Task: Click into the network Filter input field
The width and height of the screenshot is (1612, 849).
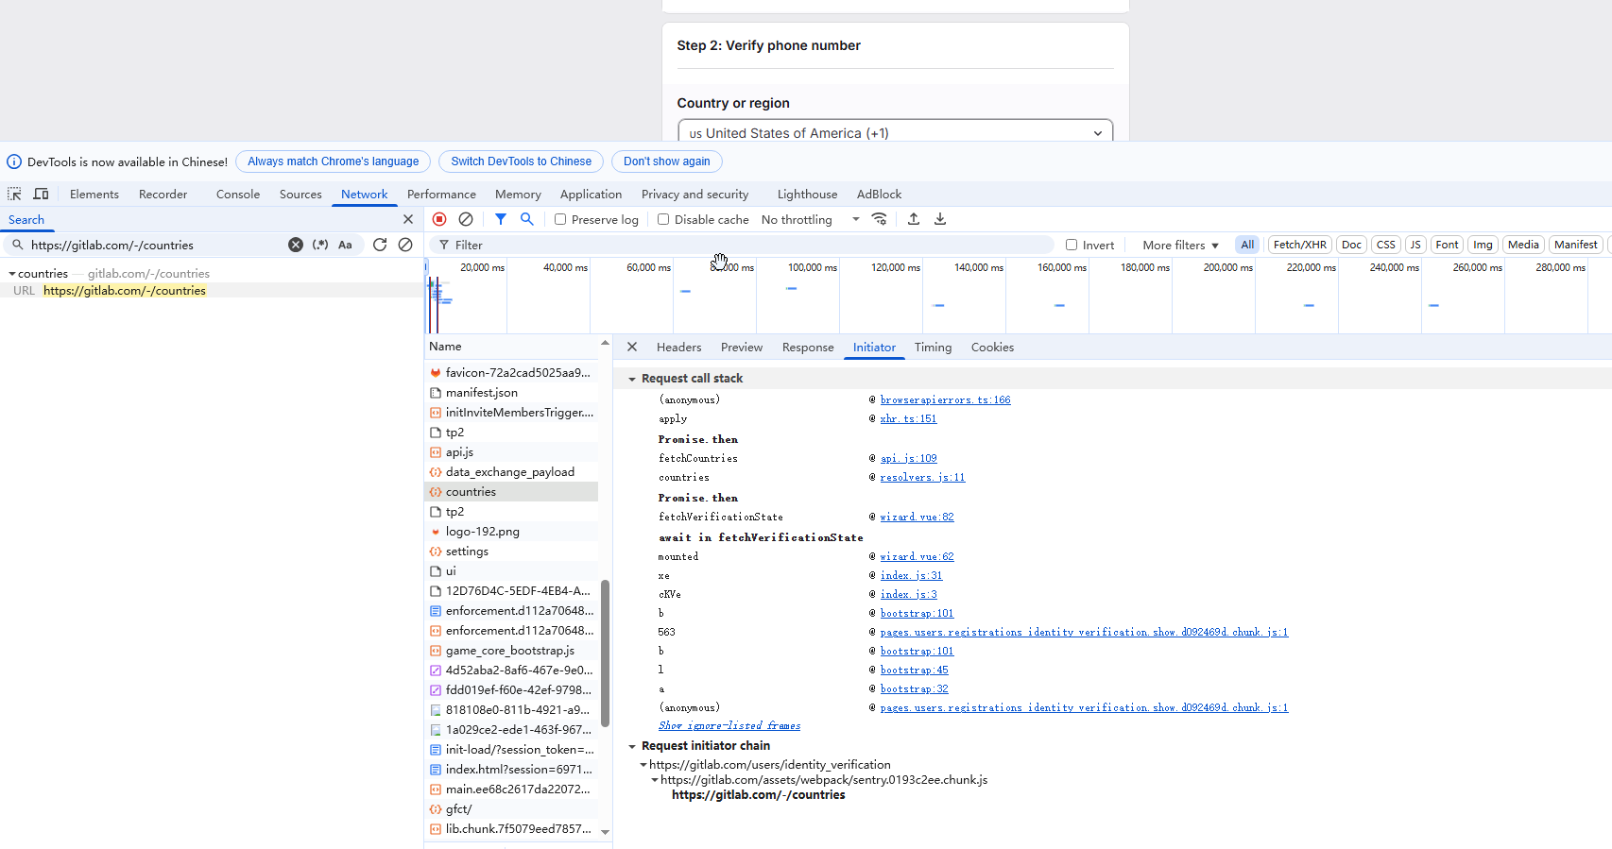Action: (x=742, y=245)
